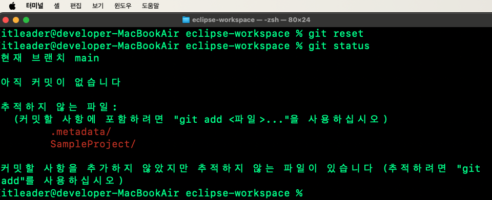
Task: Click the window title eclipse-workspace — -zsh — 80×24
Action: coord(251,20)
